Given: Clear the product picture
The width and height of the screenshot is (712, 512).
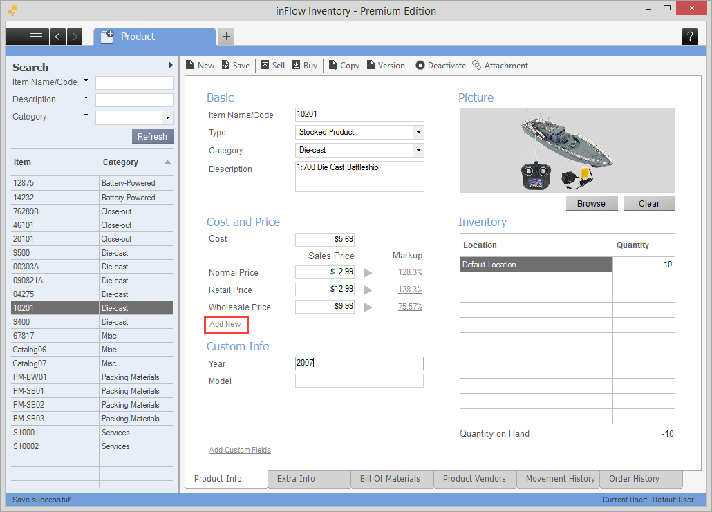Looking at the screenshot, I should (x=649, y=203).
